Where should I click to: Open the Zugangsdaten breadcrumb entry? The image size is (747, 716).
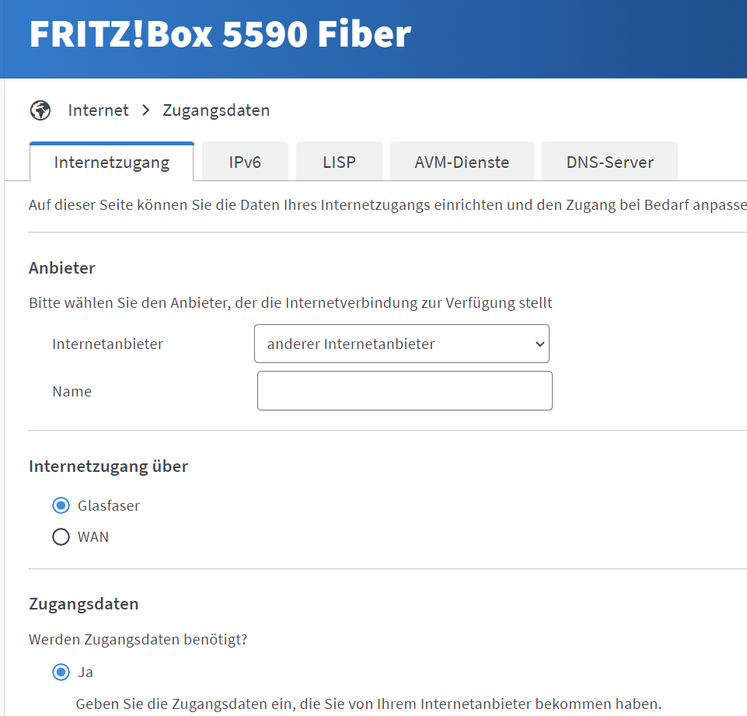216,110
